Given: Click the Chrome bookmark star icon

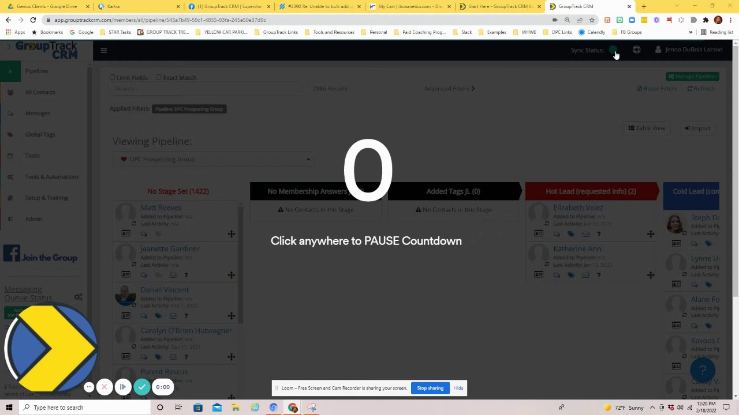Looking at the screenshot, I should (x=592, y=20).
